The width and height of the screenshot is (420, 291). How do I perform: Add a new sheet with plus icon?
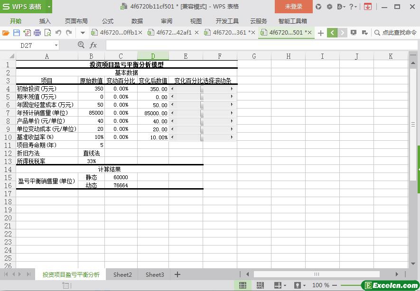[x=177, y=274]
